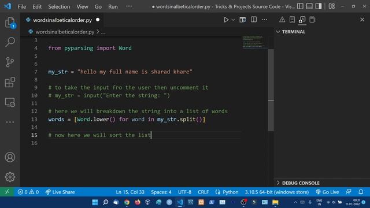Run the Python file with play button
Image resolution: width=370 pixels, height=208 pixels.
click(226, 20)
